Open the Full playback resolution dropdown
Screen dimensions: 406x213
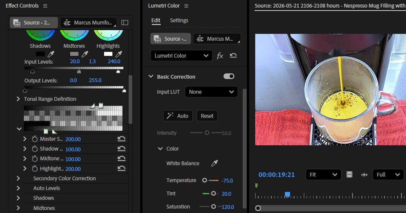(388, 175)
